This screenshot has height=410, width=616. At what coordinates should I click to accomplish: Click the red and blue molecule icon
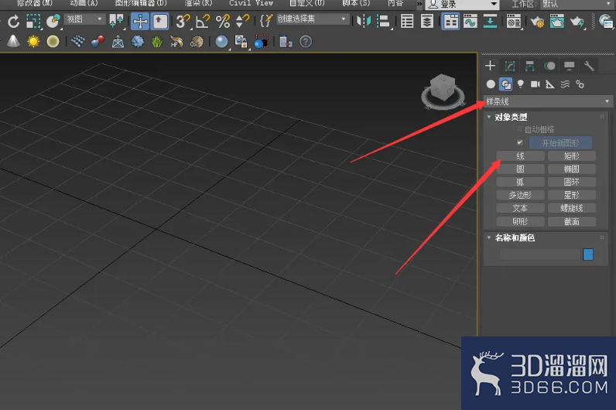tap(98, 41)
